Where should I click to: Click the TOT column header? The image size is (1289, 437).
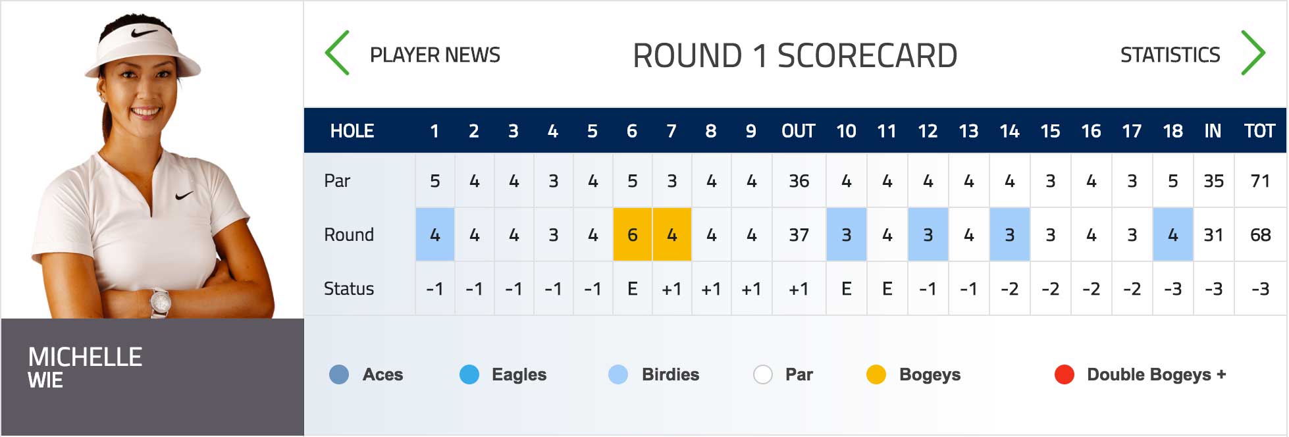pos(1260,131)
